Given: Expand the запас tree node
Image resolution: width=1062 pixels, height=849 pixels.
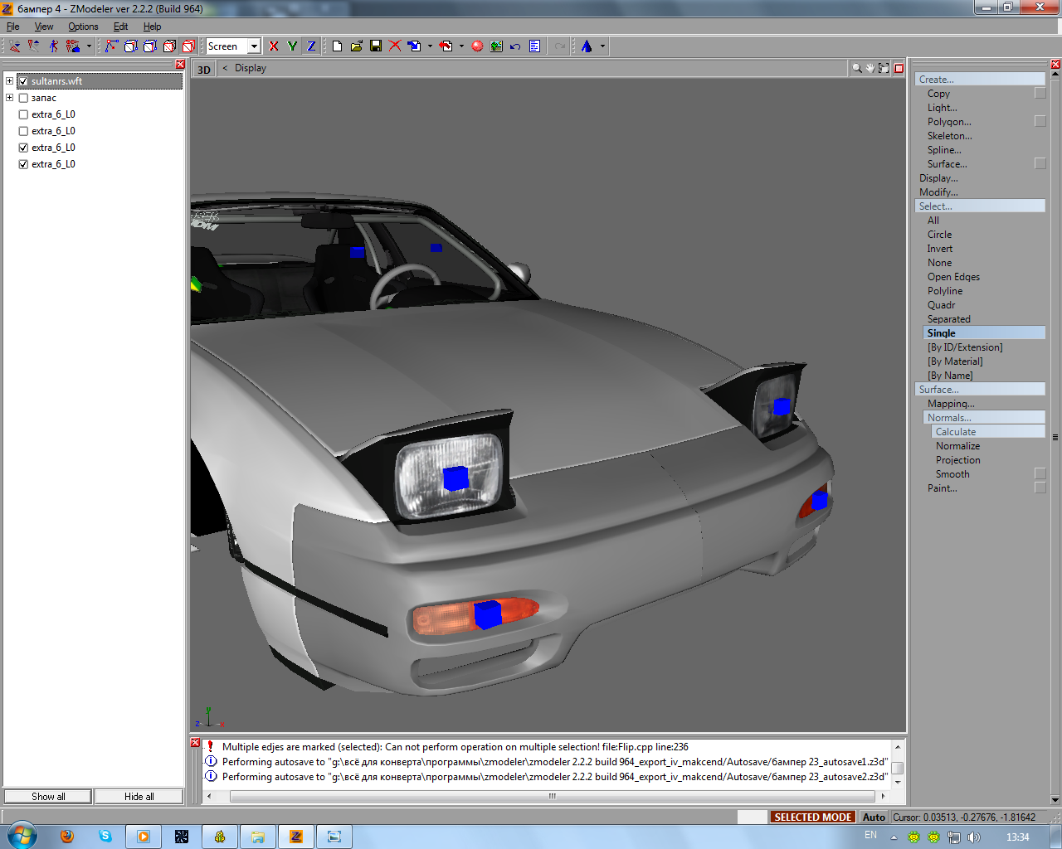Looking at the screenshot, I should point(9,98).
